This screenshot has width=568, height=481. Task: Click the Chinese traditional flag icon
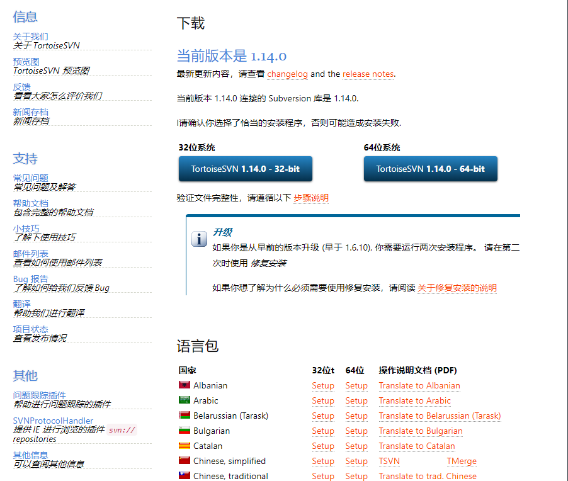[x=185, y=475]
